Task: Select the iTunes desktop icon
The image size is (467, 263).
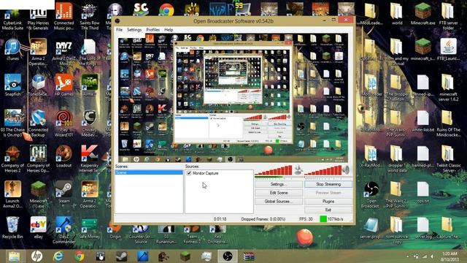Action: [x=12, y=50]
